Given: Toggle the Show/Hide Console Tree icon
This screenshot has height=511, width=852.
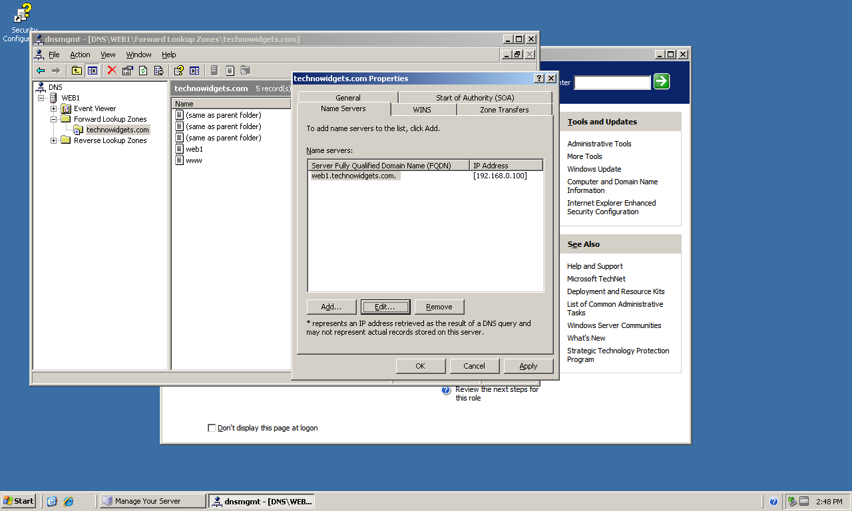Looking at the screenshot, I should click(x=92, y=71).
